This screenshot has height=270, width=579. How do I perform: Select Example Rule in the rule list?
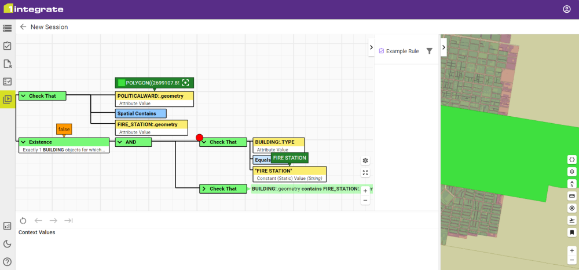tap(402, 51)
